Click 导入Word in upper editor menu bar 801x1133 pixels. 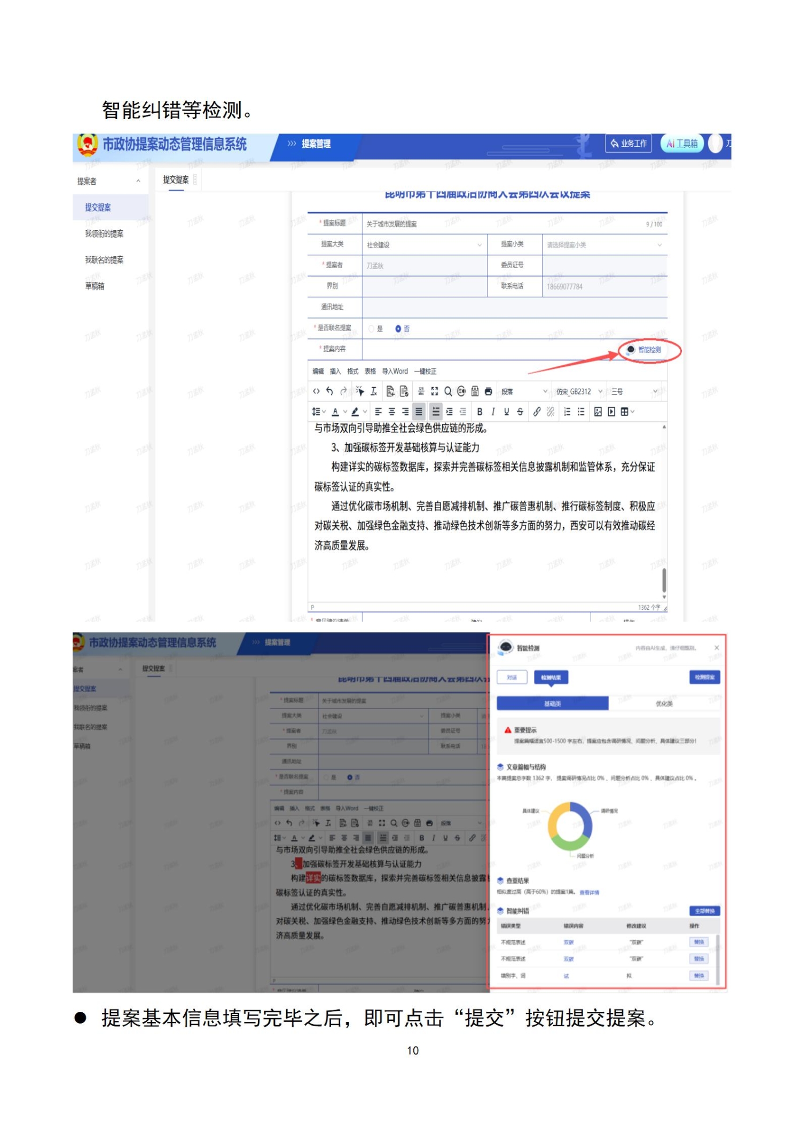click(x=395, y=371)
